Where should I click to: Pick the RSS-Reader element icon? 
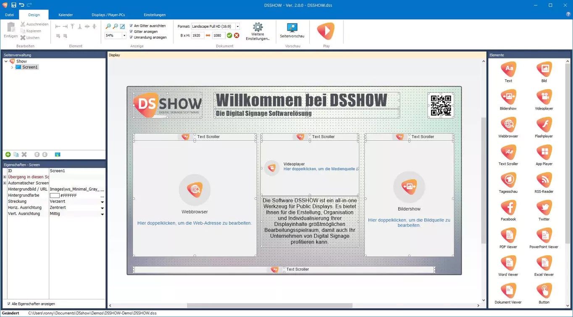coord(544,181)
